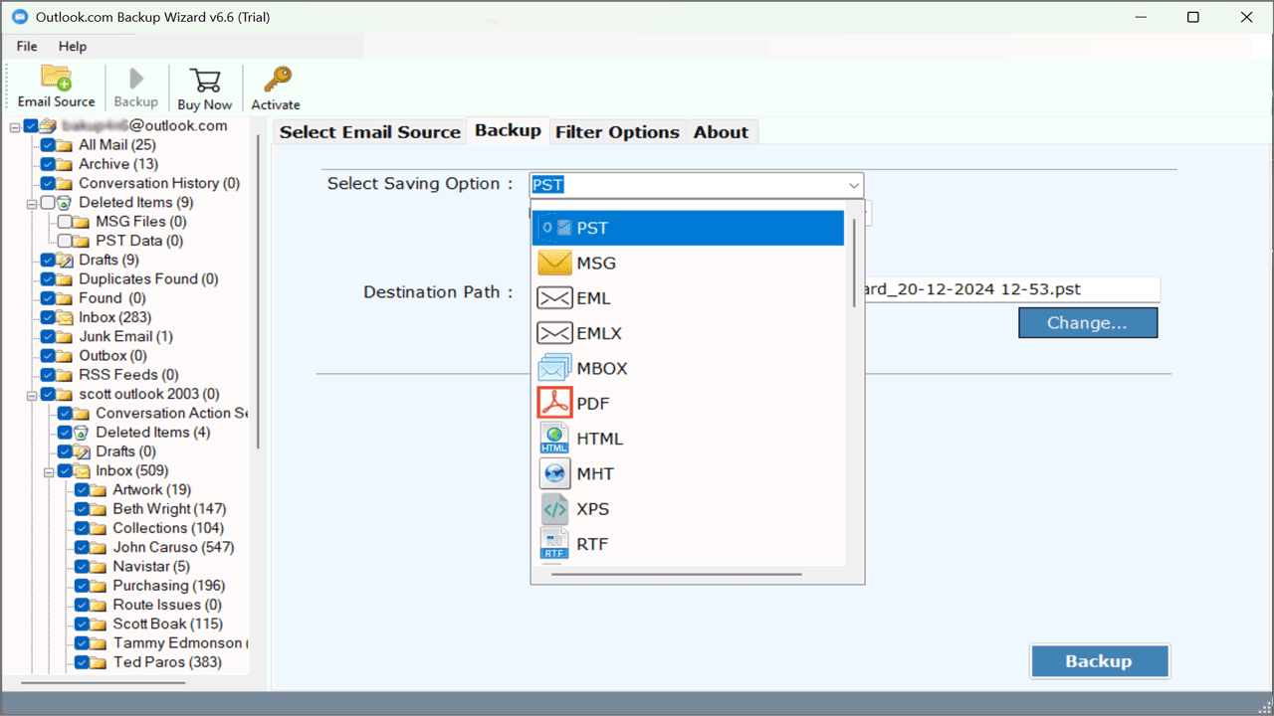Close the Select Saving Option dropdown arrow

point(853,185)
